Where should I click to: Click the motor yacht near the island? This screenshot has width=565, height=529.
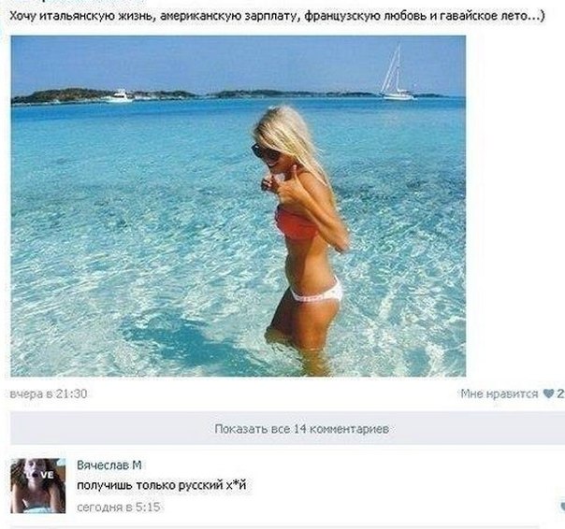tap(120, 96)
